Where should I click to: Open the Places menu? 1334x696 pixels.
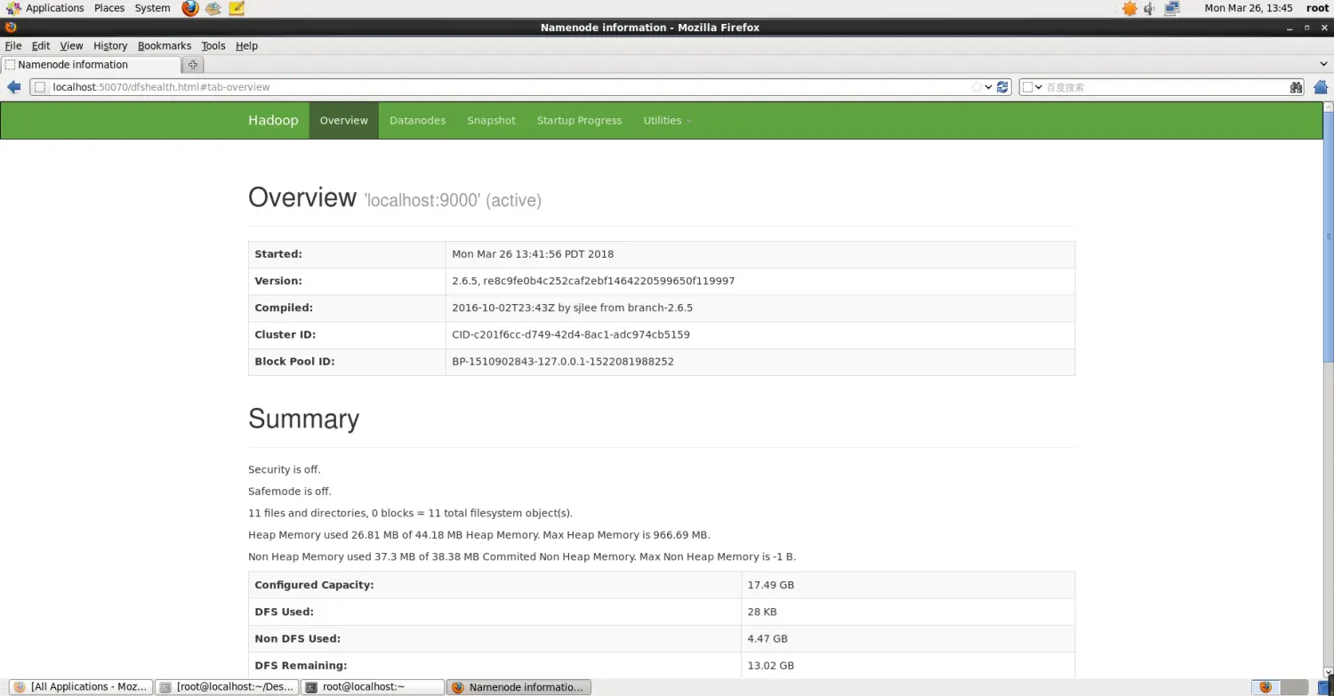pos(109,8)
